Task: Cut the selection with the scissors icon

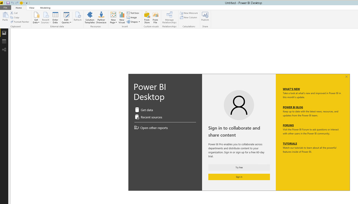Action: pos(14,13)
